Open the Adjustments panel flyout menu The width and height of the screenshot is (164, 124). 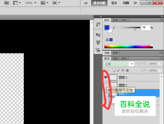tap(161, 53)
